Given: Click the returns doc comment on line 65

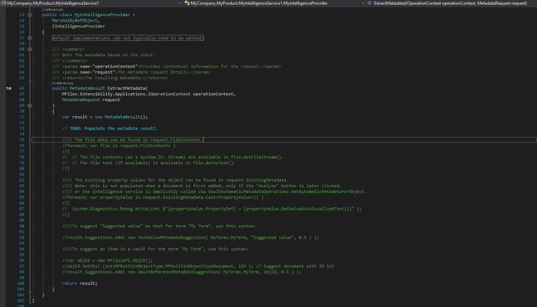Looking at the screenshot, I should 109,78.
